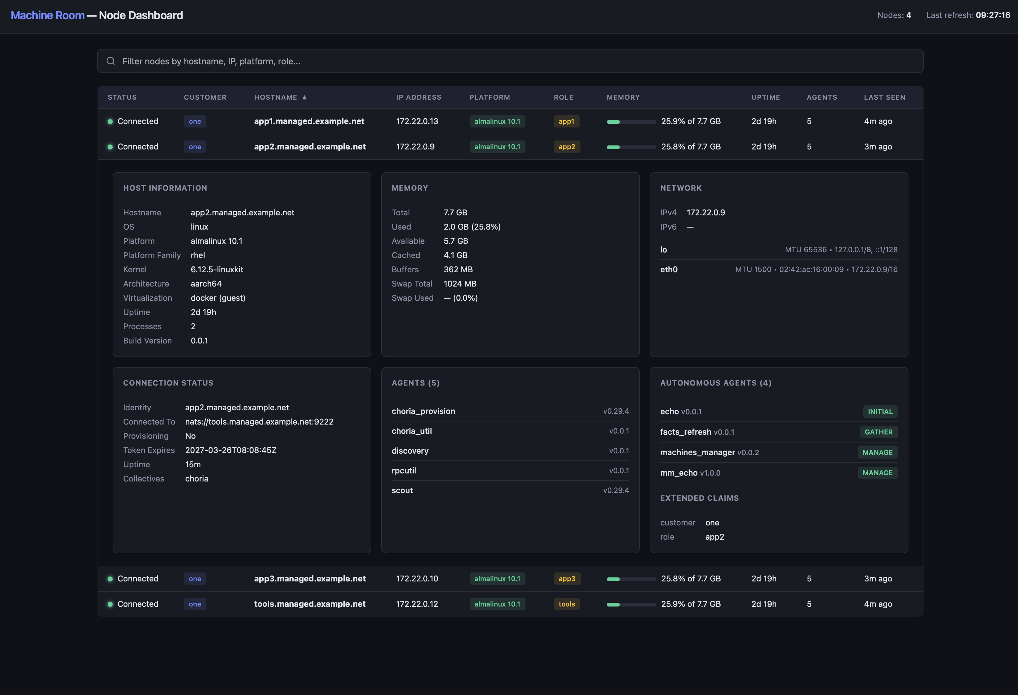Viewport: 1018px width, 695px height.
Task: Click the Machine Room title link
Action: (47, 15)
